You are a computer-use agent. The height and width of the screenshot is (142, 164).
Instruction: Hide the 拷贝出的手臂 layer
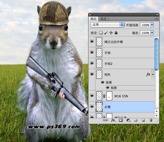92,42
